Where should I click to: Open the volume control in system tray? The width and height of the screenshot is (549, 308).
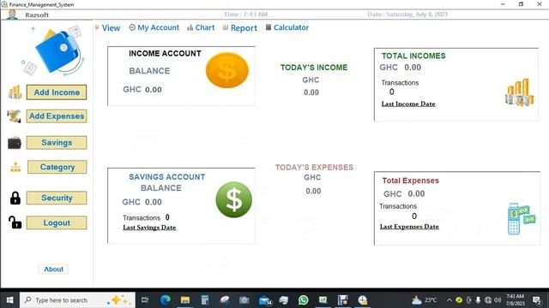498,300
